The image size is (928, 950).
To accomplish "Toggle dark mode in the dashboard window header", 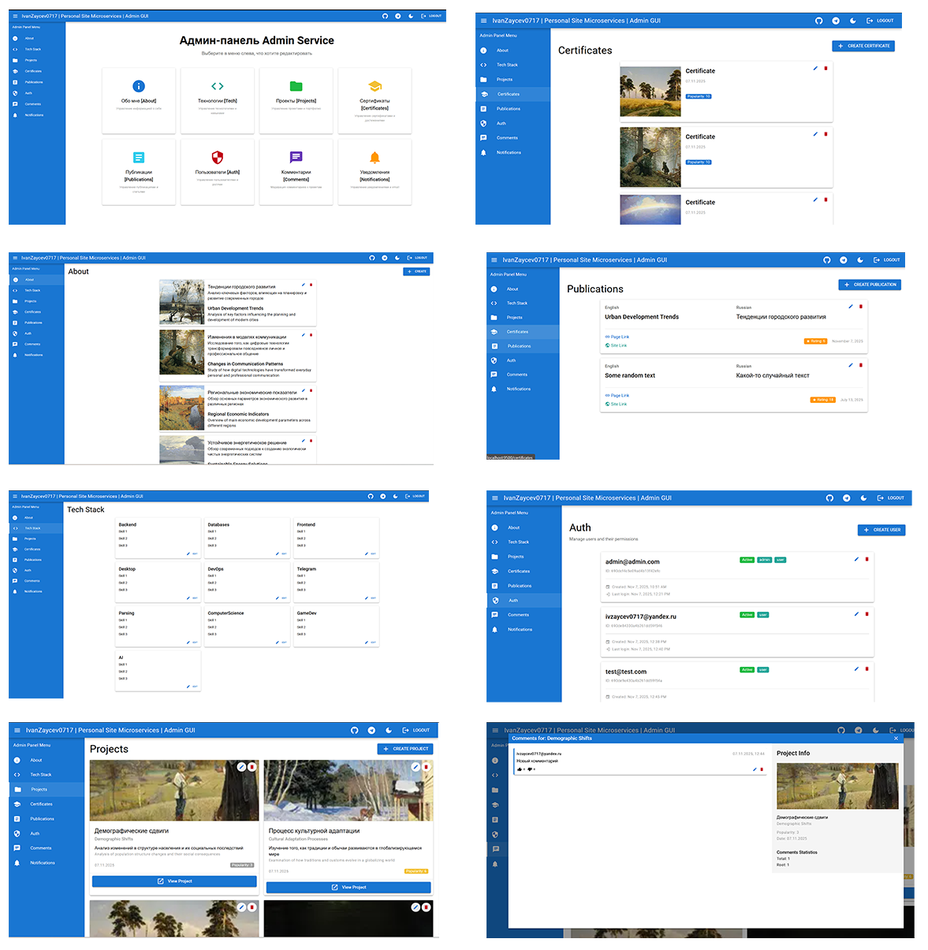I will [411, 16].
